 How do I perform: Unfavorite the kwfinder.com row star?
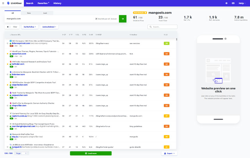click(x=7, y=64)
